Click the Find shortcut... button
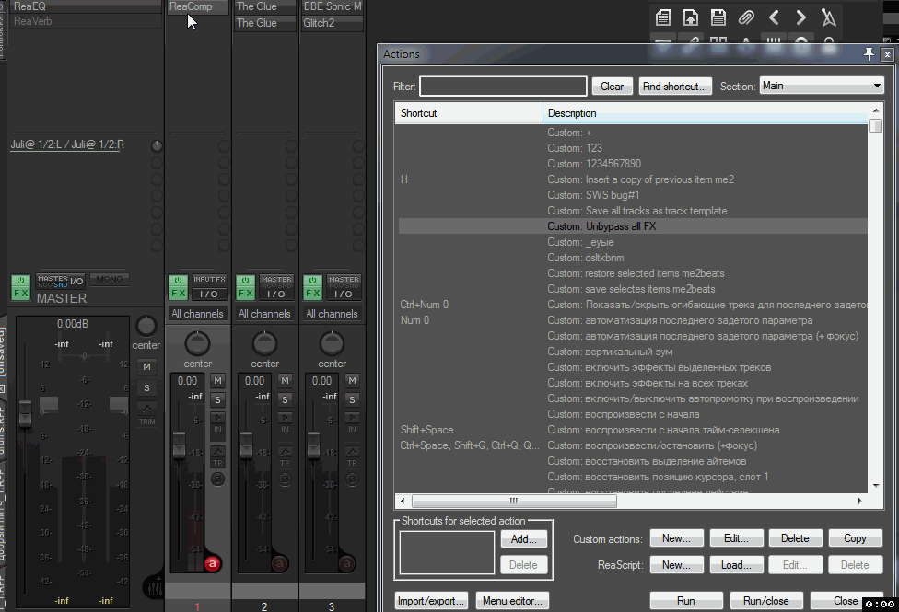 [675, 87]
